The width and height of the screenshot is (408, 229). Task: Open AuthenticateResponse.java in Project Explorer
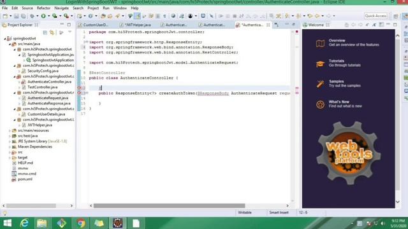49,103
